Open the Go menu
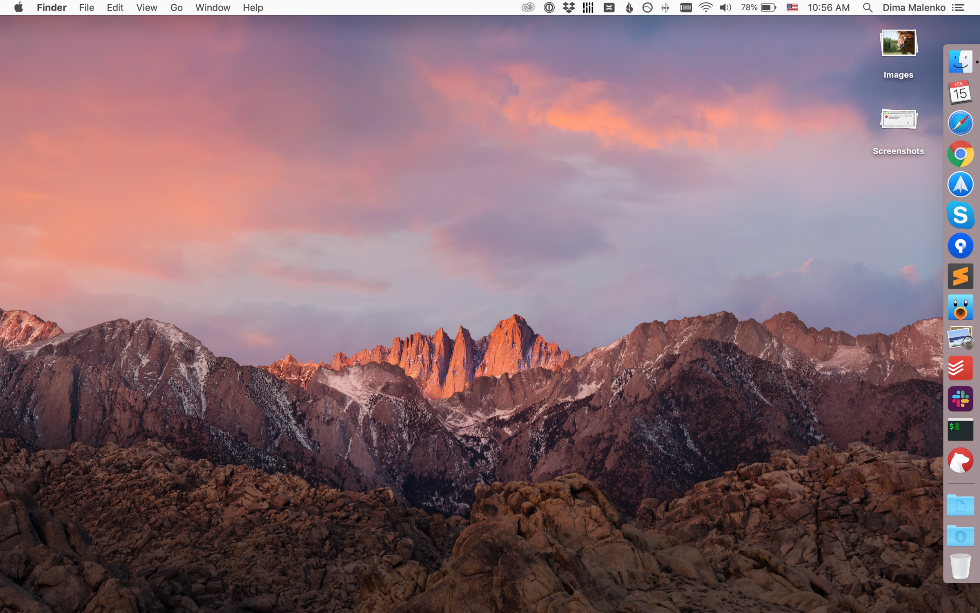Image resolution: width=980 pixels, height=613 pixels. (x=176, y=8)
